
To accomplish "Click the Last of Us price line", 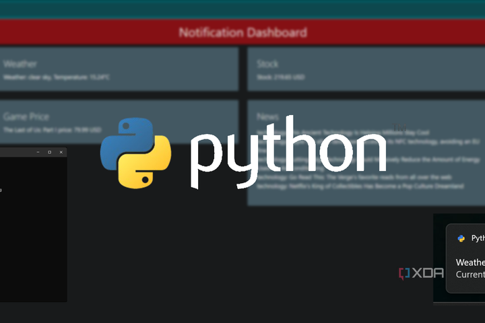I will click(53, 130).
